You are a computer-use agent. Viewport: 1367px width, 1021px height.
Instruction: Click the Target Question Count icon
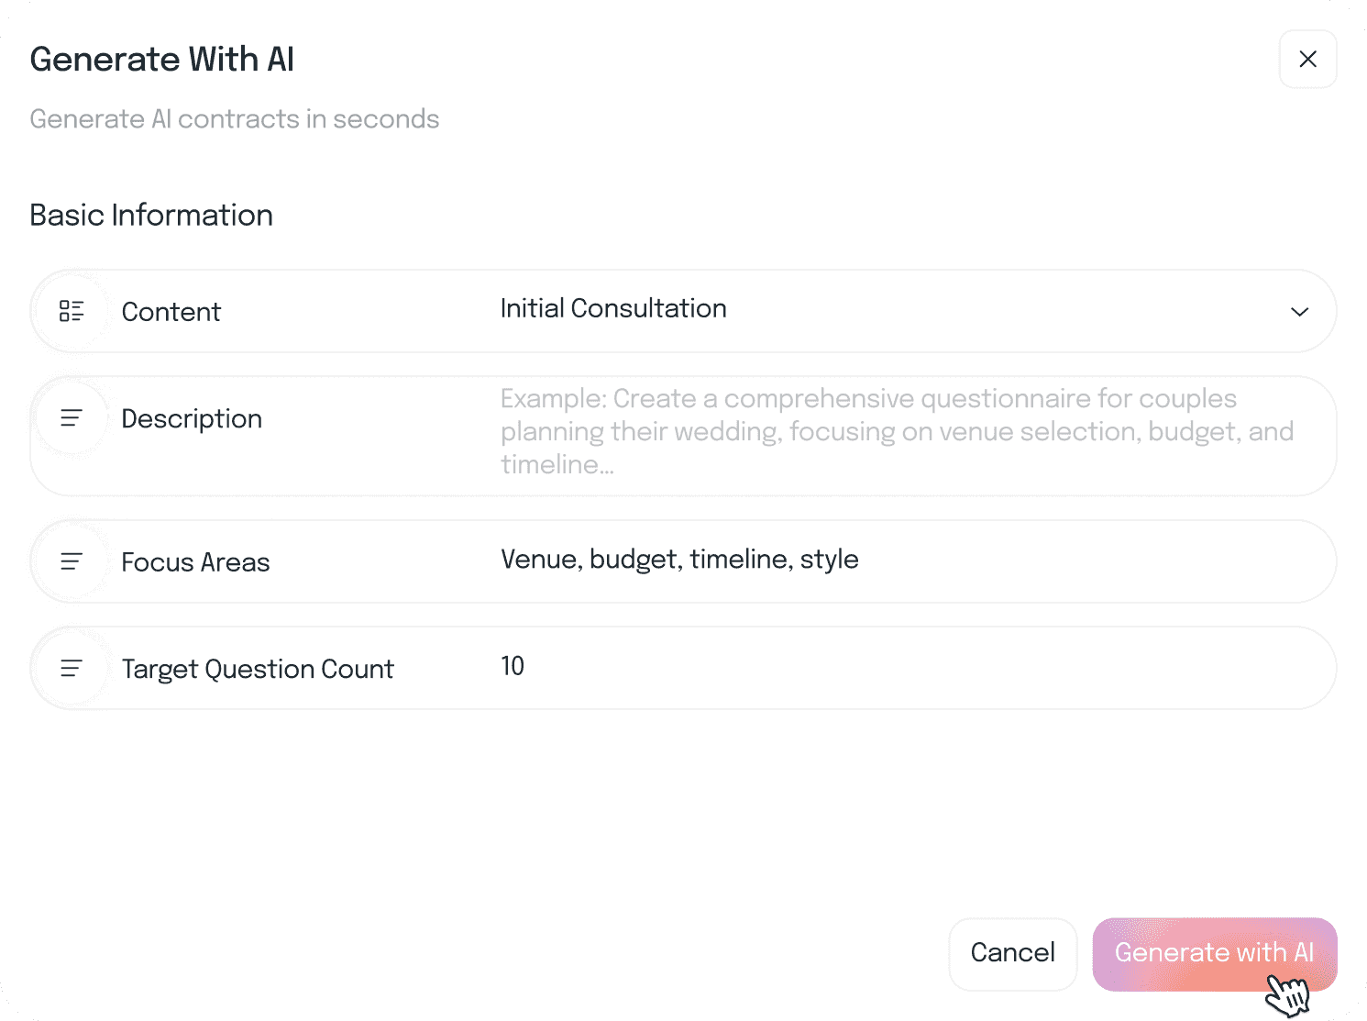click(x=72, y=669)
